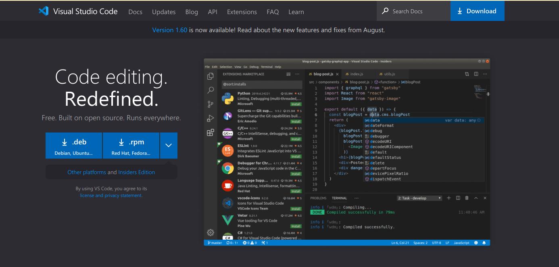Open the Source Control icon in activity bar

click(x=210, y=105)
